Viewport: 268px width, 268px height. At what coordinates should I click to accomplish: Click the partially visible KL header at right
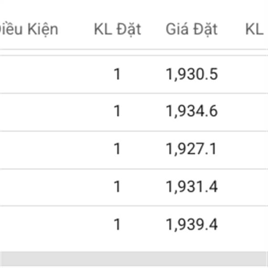[255, 29]
